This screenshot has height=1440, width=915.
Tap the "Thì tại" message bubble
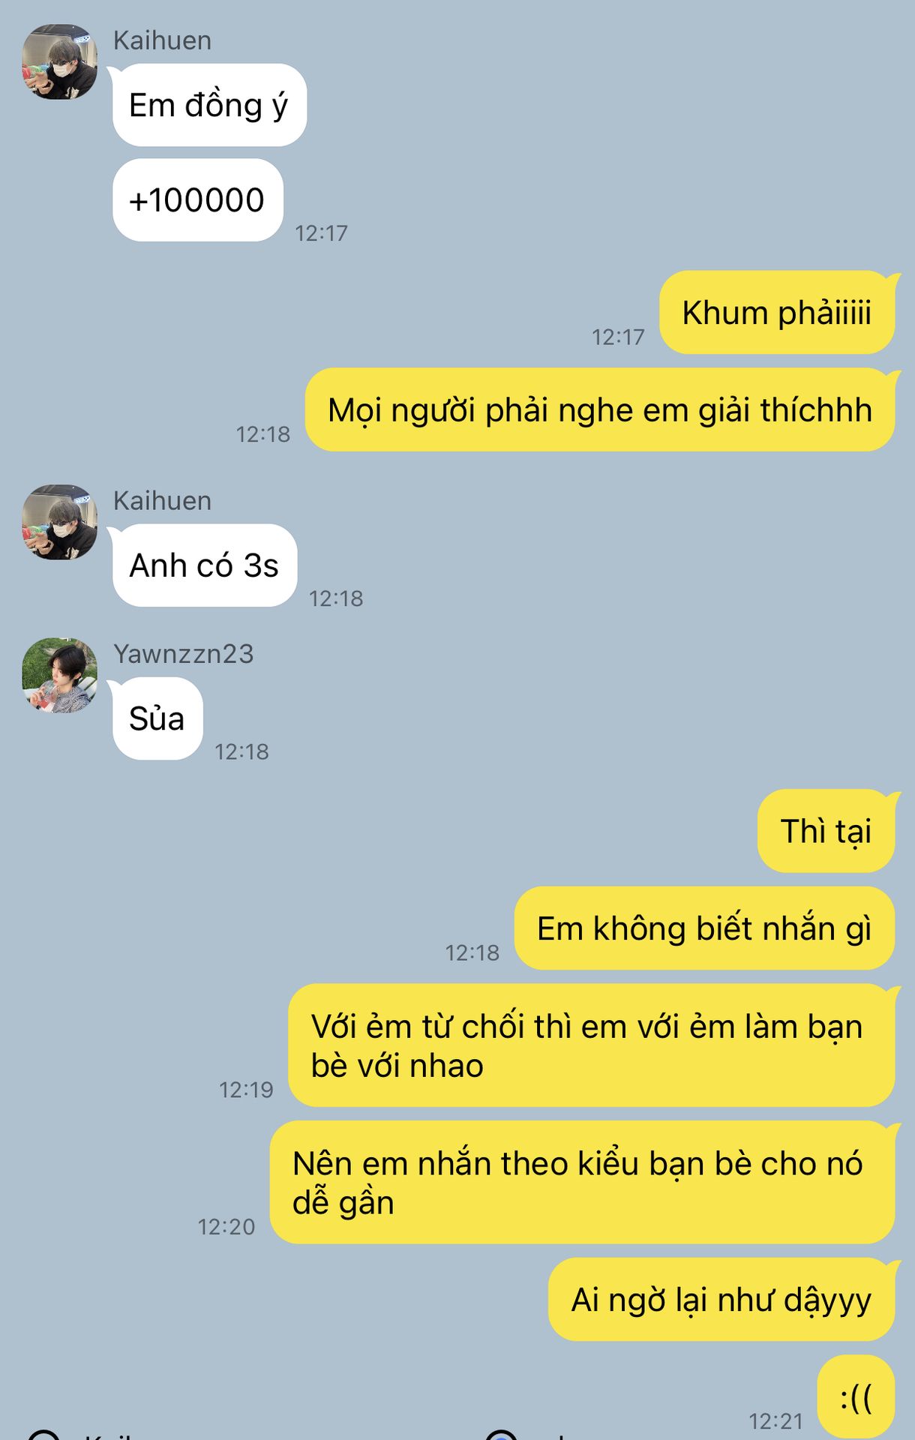pyautogui.click(x=826, y=831)
